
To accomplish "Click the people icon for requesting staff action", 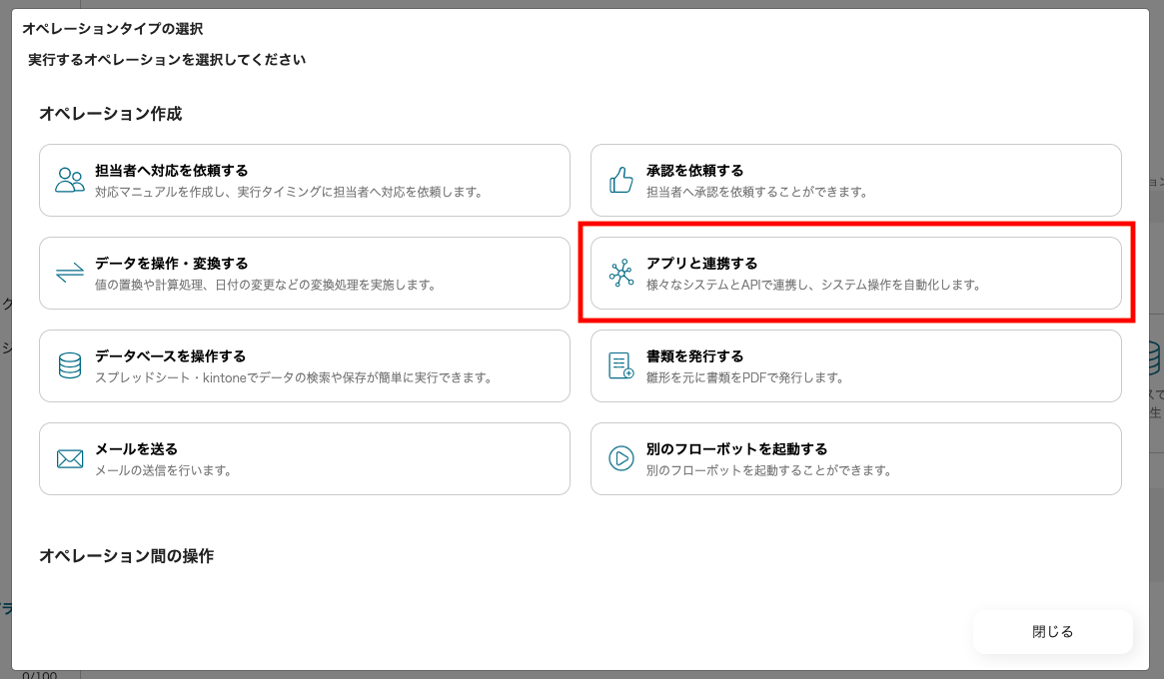I will [70, 181].
